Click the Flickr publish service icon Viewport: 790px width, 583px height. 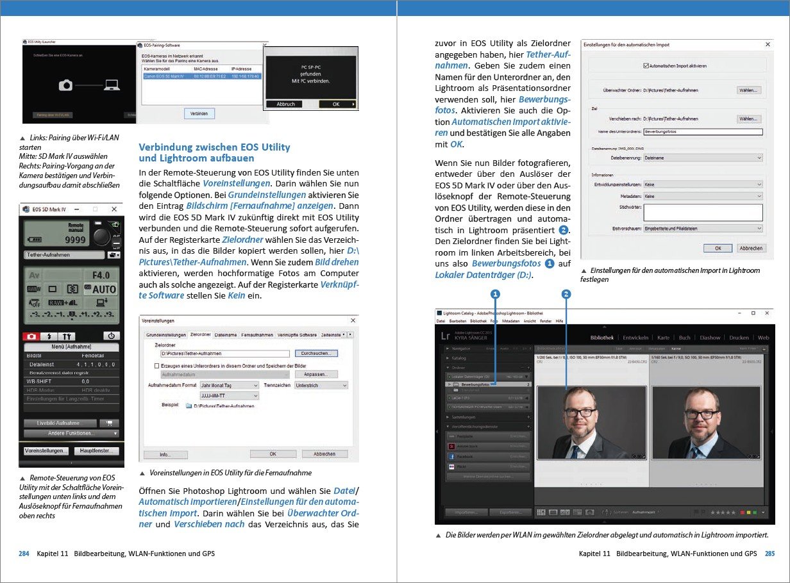click(452, 466)
